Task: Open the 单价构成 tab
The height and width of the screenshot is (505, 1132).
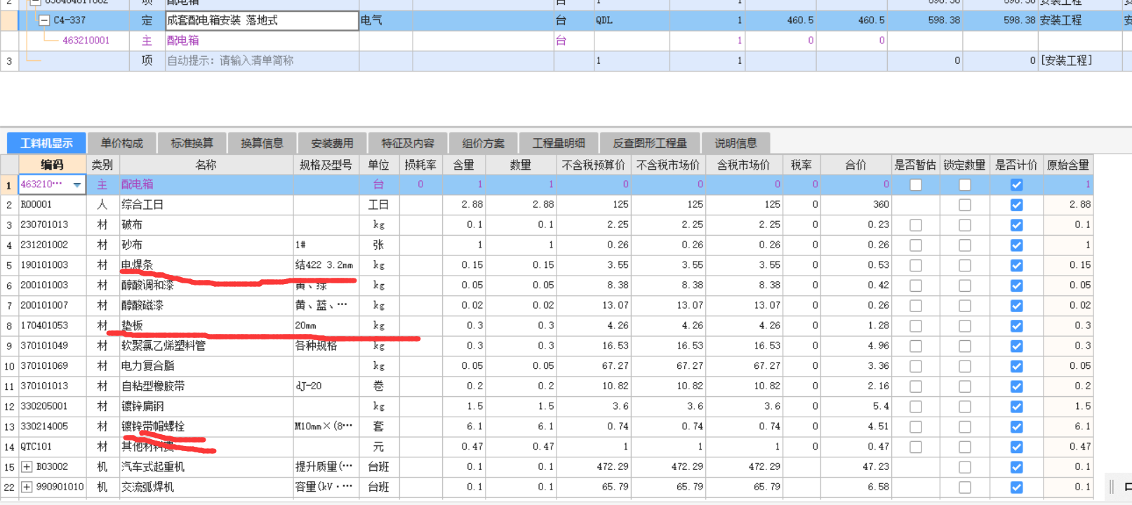Action: click(x=122, y=143)
